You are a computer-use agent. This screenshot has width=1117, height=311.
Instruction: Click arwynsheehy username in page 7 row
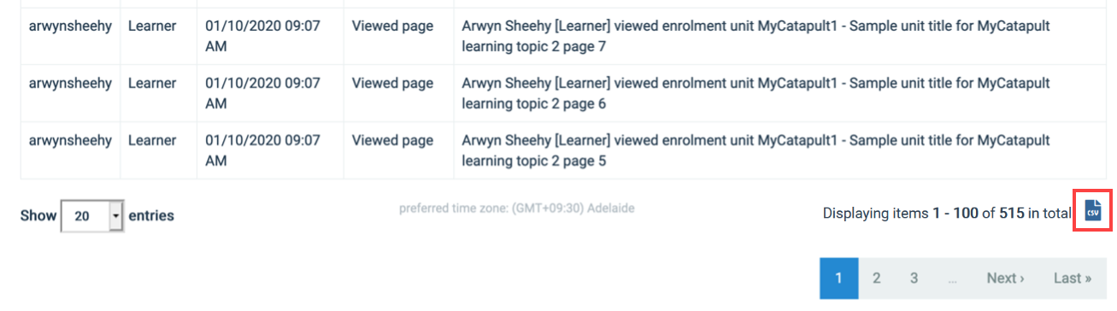click(x=70, y=26)
